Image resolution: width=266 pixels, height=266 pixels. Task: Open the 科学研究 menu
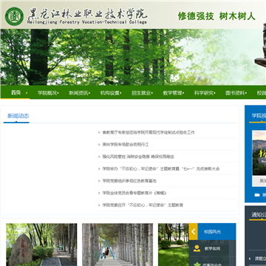[205, 93]
